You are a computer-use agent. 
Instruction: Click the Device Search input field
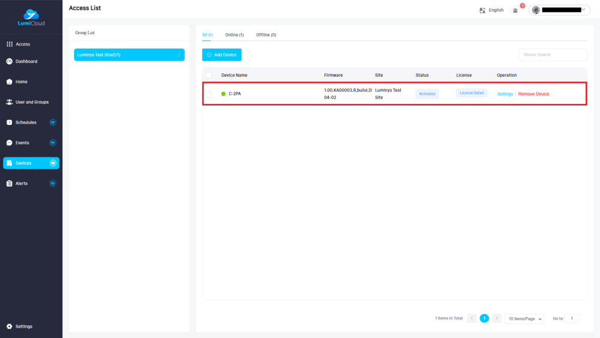(553, 55)
